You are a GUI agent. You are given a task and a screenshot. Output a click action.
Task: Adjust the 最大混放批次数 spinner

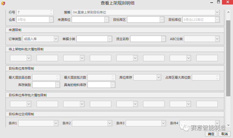pos(113,77)
